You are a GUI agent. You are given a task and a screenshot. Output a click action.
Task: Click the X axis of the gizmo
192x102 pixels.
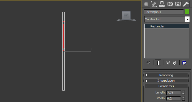(78, 51)
